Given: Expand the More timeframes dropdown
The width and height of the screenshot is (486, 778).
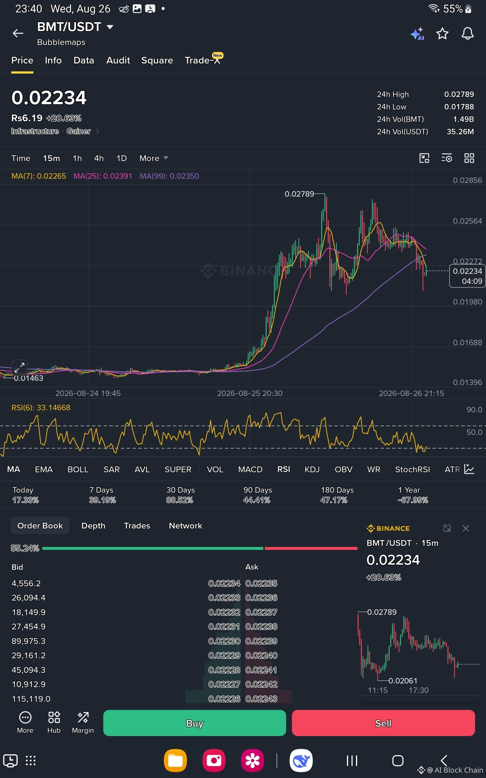Looking at the screenshot, I should pyautogui.click(x=154, y=158).
